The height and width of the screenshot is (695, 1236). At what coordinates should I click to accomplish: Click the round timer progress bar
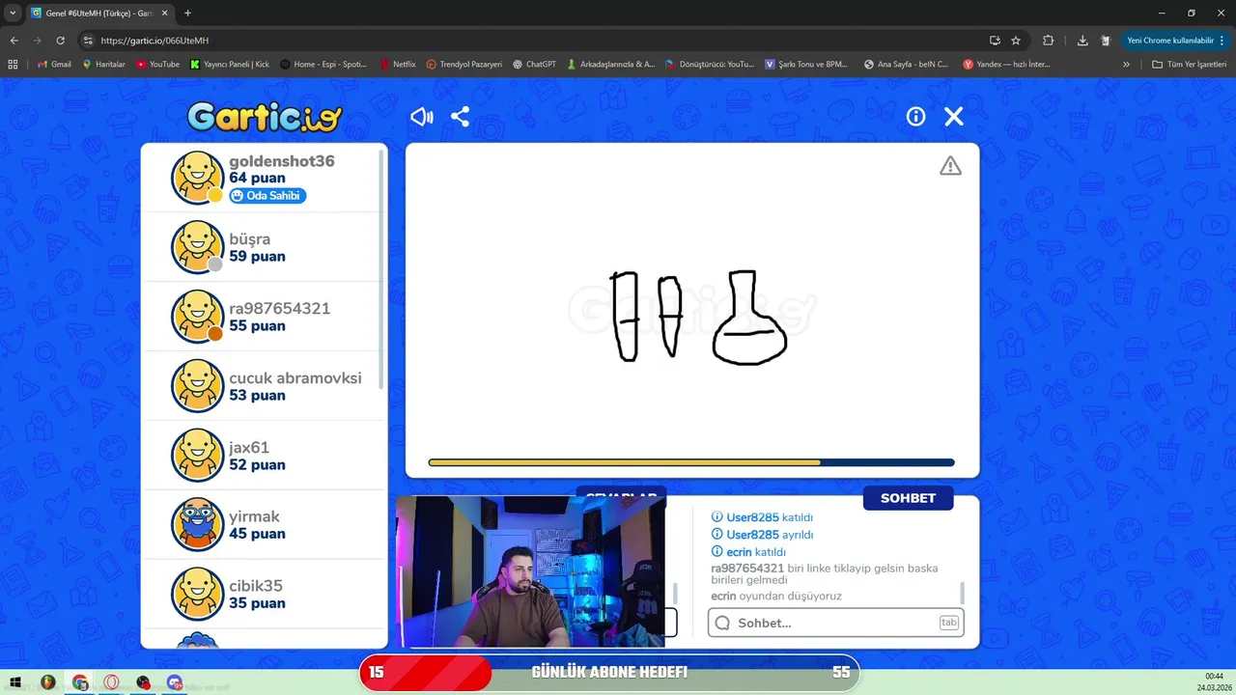[691, 463]
